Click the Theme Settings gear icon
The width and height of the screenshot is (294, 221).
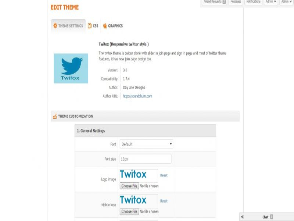coord(55,26)
